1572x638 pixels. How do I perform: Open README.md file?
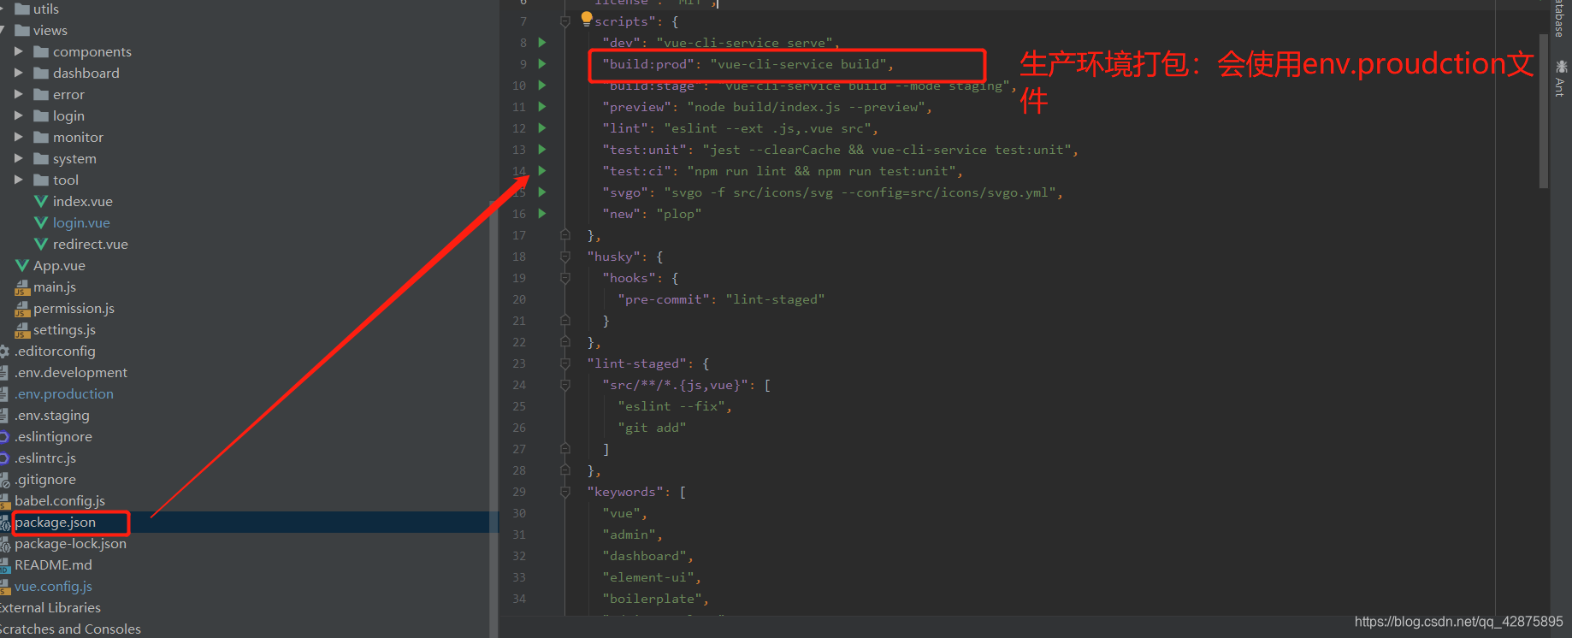click(x=53, y=564)
